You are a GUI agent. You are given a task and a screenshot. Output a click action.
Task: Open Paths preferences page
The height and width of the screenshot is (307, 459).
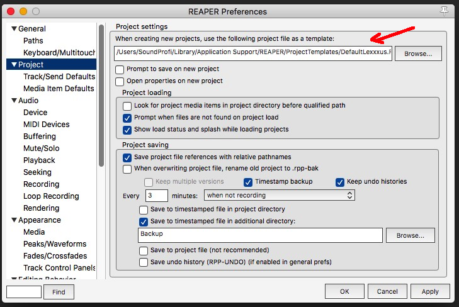click(33, 41)
